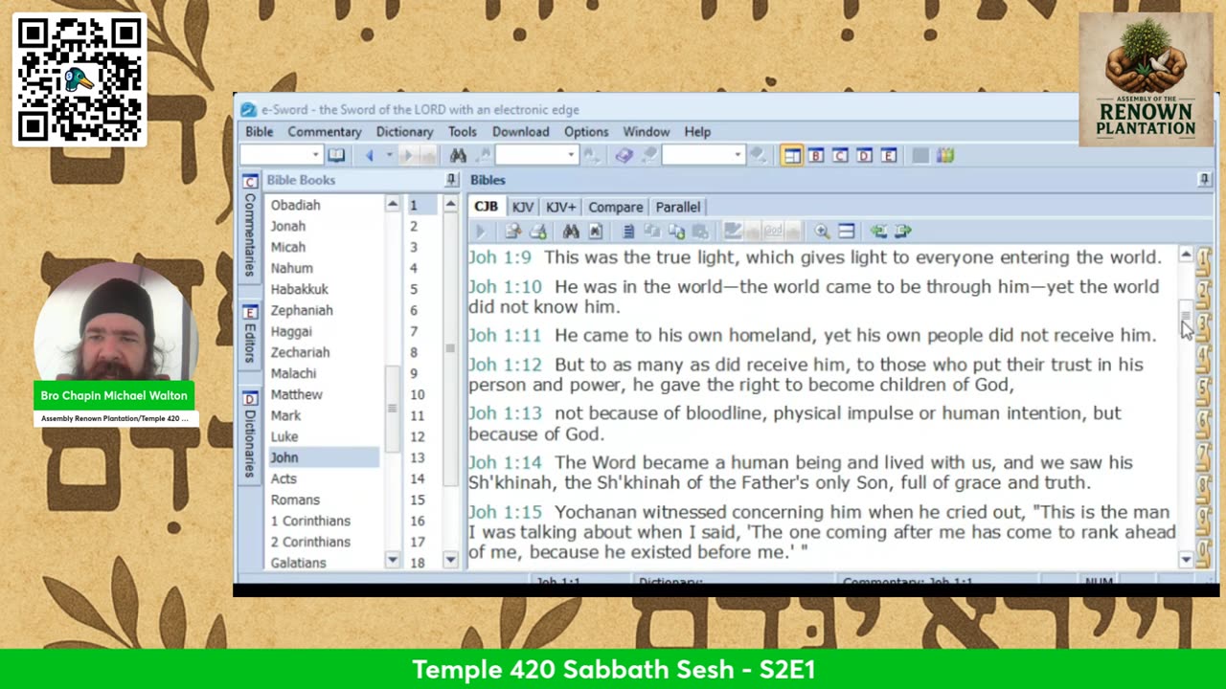Viewport: 1226px width, 689px height.
Task: Select the CJB Bible tab
Action: pos(486,207)
